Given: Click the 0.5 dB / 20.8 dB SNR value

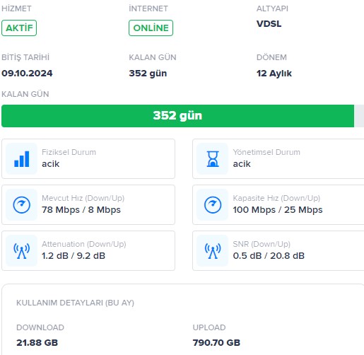Looking at the screenshot, I should (x=269, y=256).
